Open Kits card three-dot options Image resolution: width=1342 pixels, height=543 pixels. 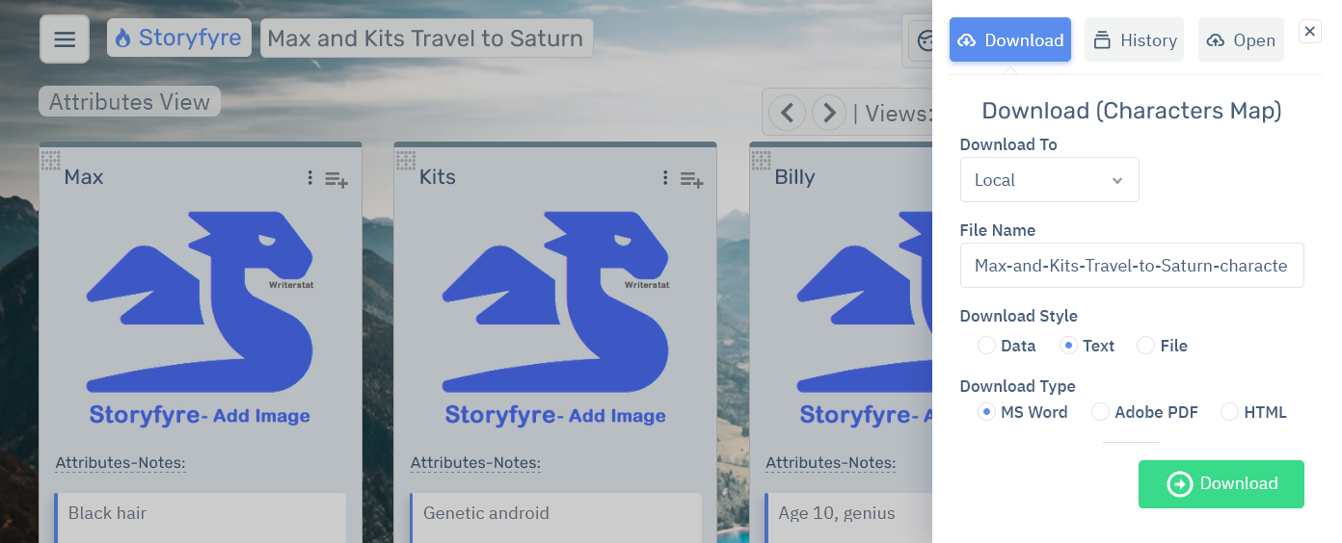coord(665,178)
